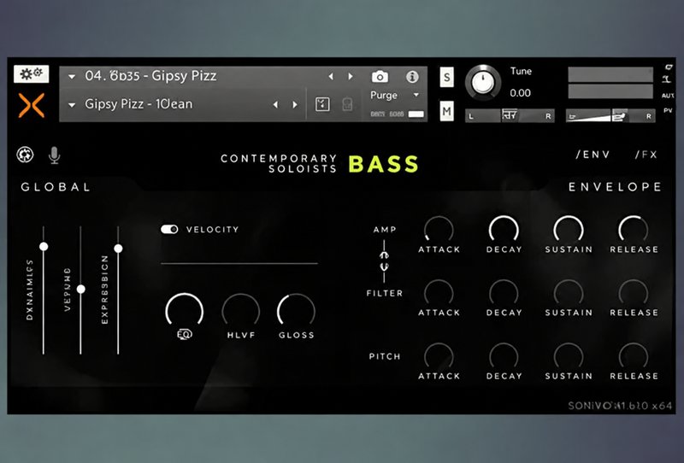Click the ENVELOPE heading

615,187
